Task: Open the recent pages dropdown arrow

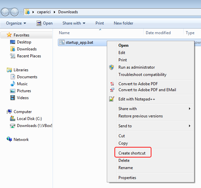Action: (x=21, y=12)
